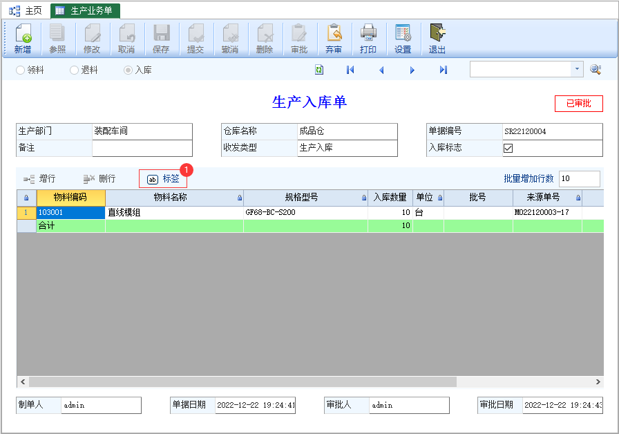Click the 标签 button
This screenshot has width=619, height=434.
(163, 179)
